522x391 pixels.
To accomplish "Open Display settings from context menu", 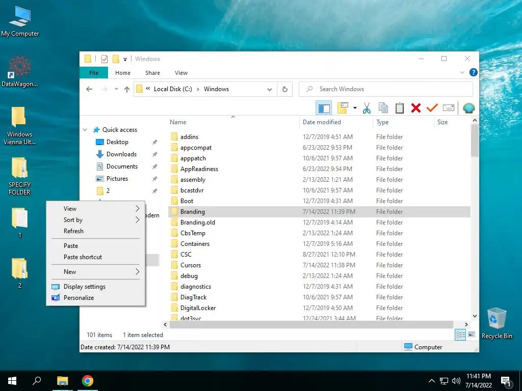I will pos(95,287).
